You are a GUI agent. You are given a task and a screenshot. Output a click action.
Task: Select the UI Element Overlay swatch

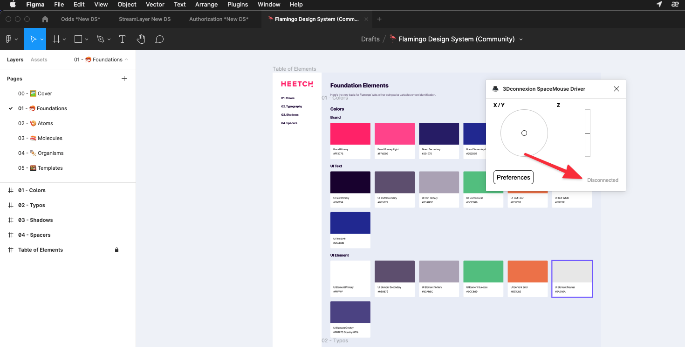[350, 312]
